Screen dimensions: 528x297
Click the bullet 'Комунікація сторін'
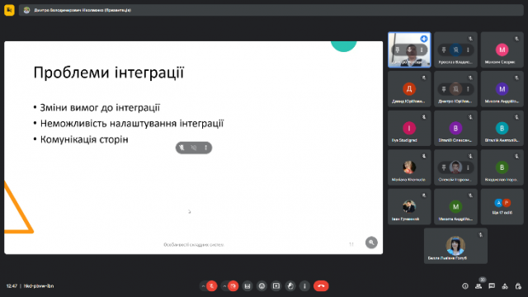pos(84,139)
